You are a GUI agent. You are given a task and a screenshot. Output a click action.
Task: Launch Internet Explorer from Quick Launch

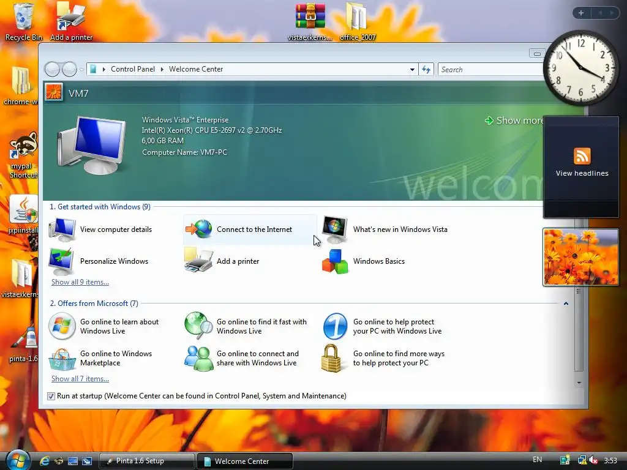click(x=44, y=461)
